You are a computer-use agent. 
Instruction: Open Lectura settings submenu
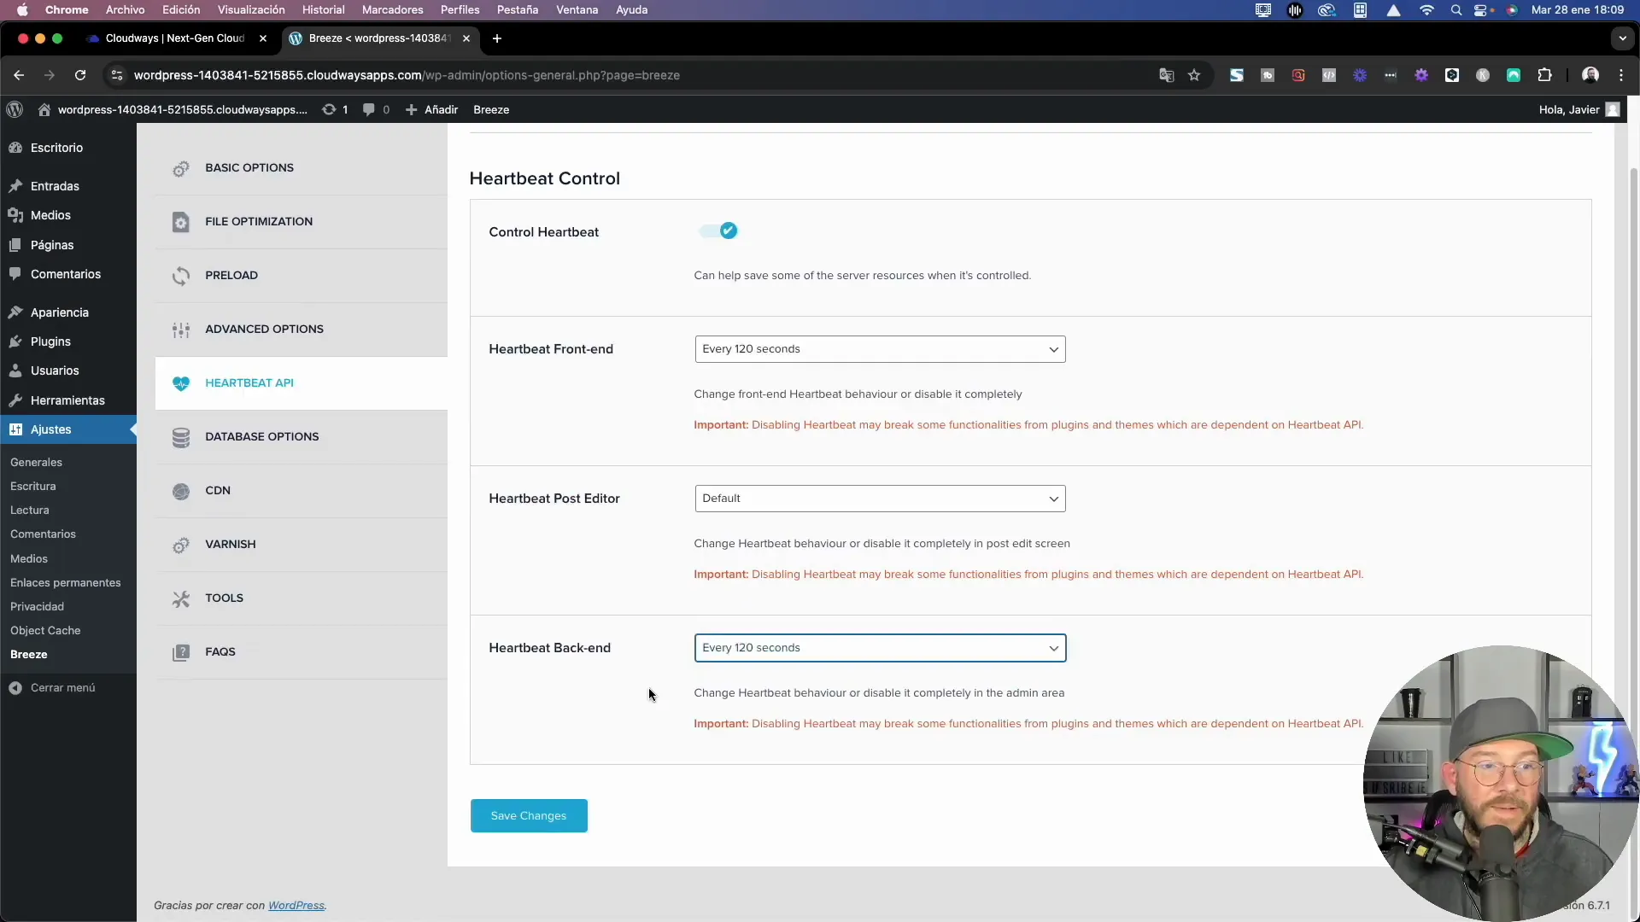point(29,510)
